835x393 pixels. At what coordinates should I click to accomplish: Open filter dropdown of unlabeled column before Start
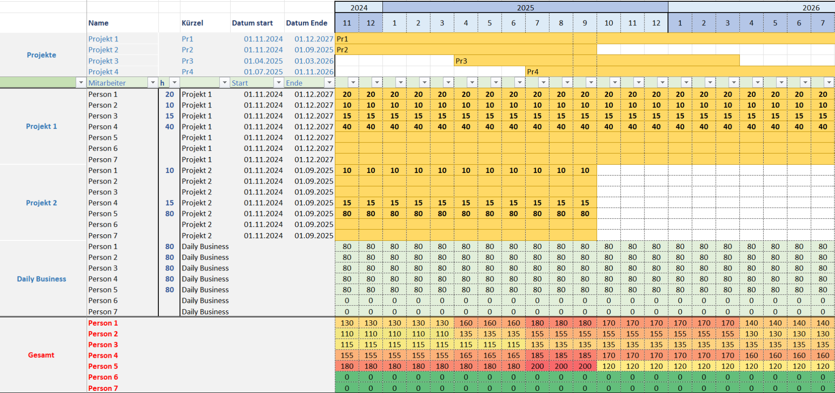pyautogui.click(x=225, y=83)
